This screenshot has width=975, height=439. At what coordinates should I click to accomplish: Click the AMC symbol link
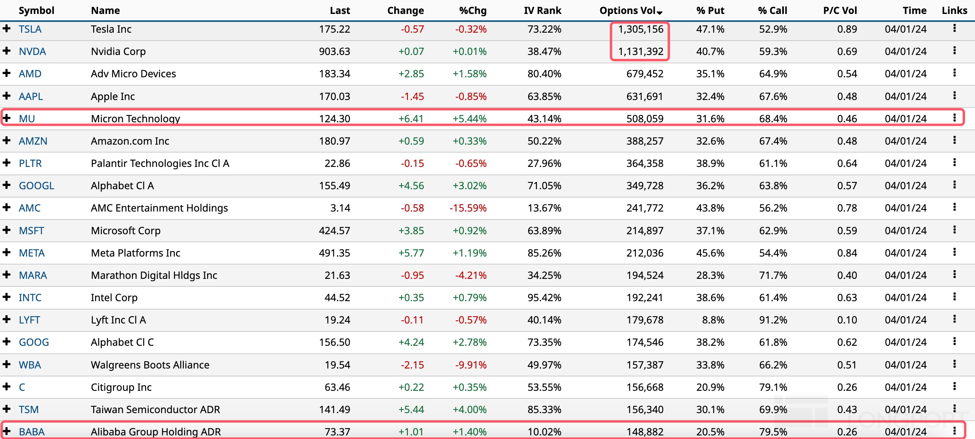(x=29, y=208)
